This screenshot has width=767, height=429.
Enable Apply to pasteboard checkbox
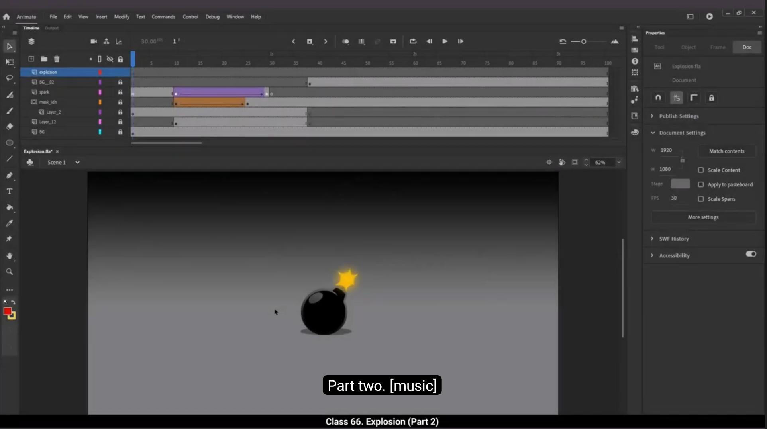tap(701, 184)
